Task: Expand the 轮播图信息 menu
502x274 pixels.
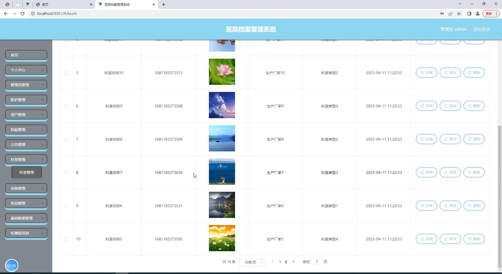Action: pos(26,233)
